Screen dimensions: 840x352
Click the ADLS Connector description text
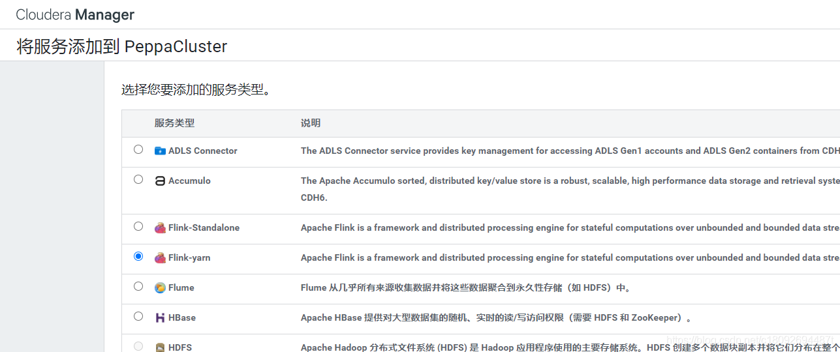[570, 151]
